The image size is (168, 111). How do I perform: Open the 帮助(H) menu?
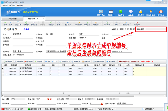coord(20,6)
